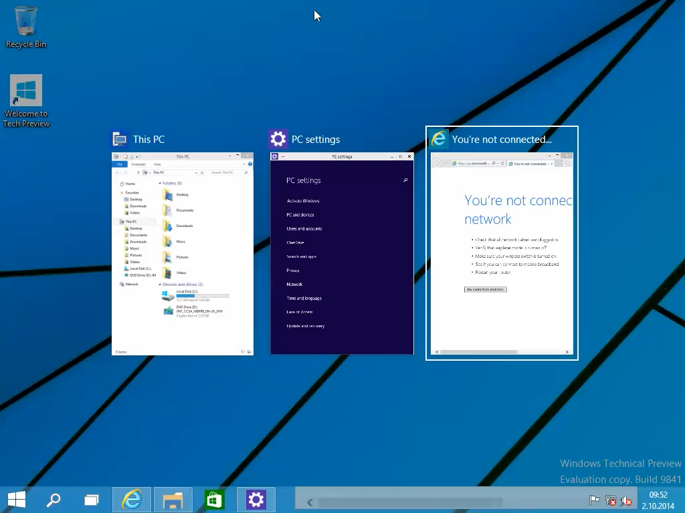This screenshot has width=685, height=513.
Task: Select the Internet Explorer "You're not connected" thumbnail
Action: pos(502,253)
